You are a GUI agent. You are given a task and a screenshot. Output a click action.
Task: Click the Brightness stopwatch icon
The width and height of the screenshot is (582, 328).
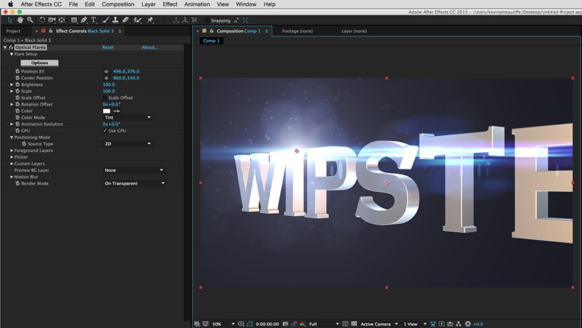(x=18, y=85)
